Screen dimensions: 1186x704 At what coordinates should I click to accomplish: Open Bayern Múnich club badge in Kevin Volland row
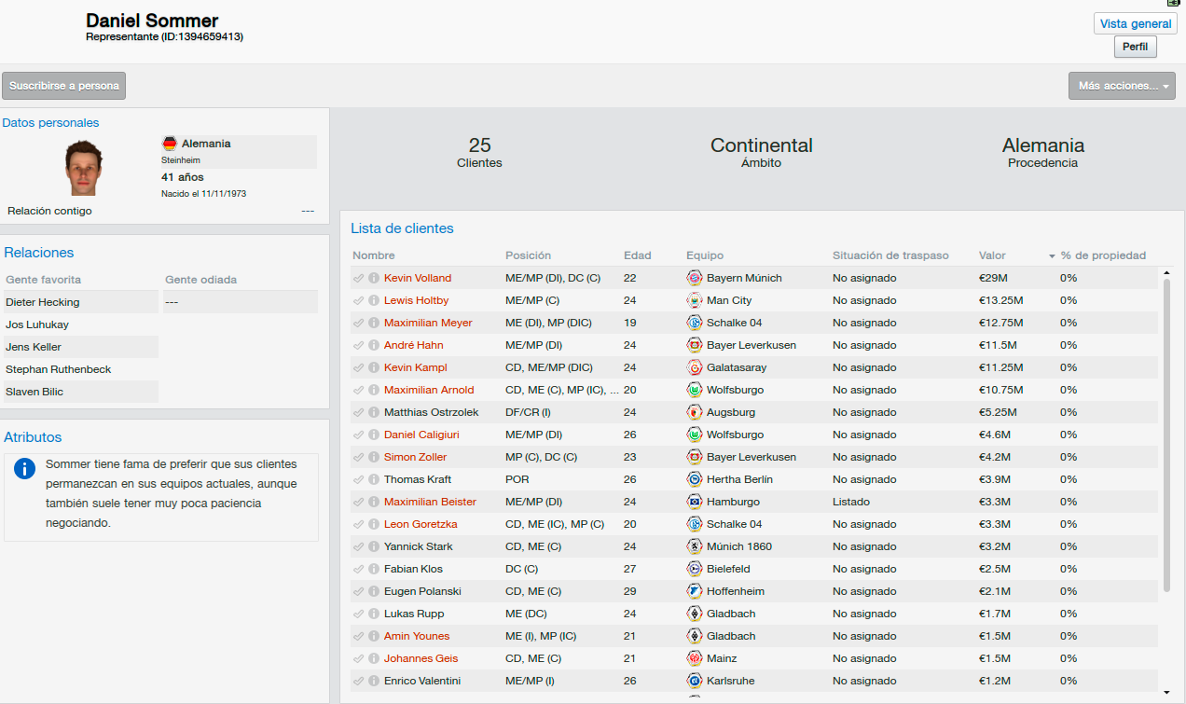pos(694,278)
